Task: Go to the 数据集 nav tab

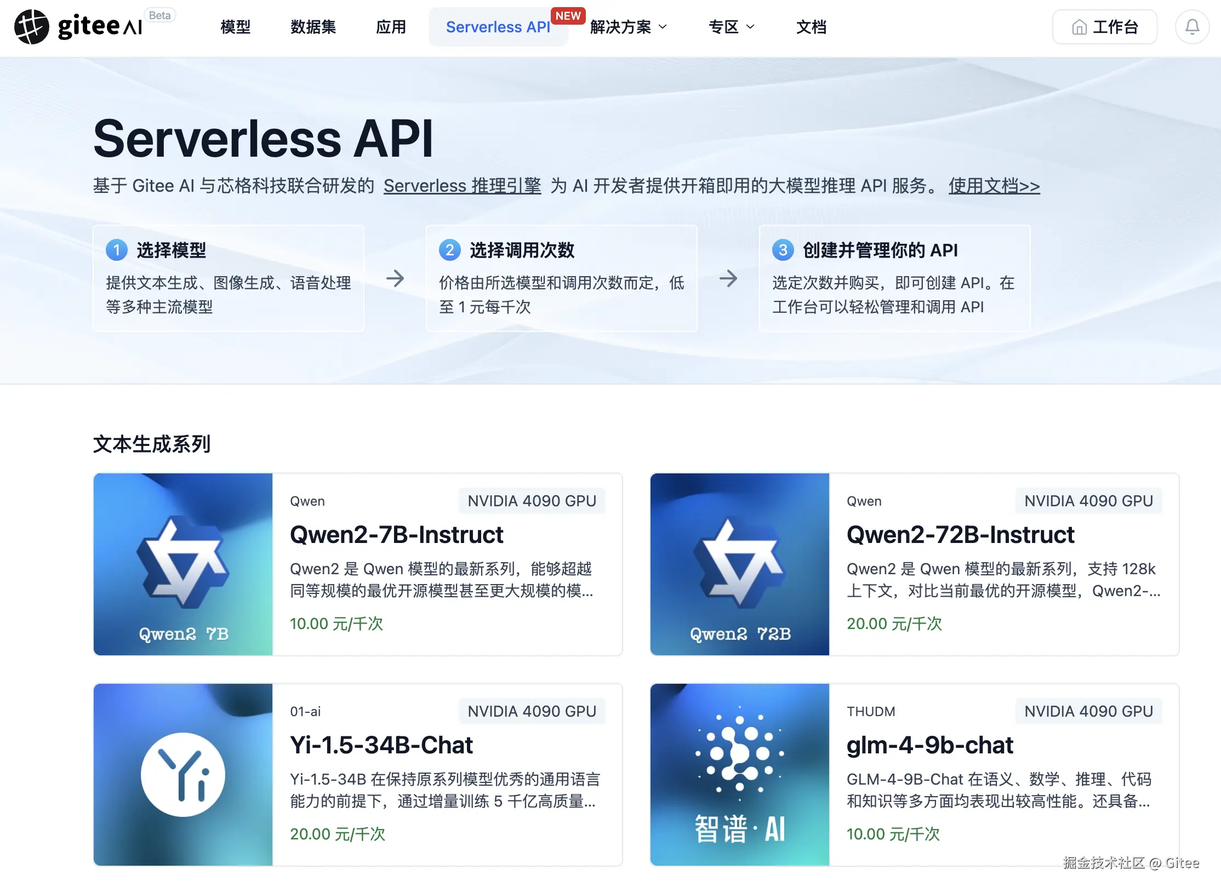Action: click(313, 27)
